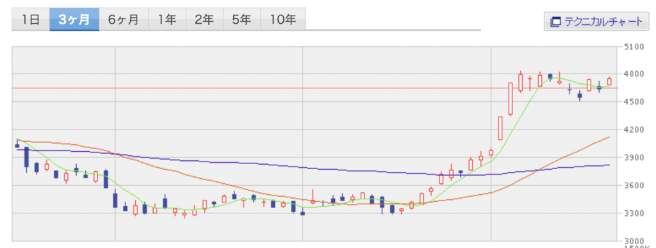Click the tall red candlestick near 4500
Image resolution: width=656 pixels, height=248 pixels.
(x=511, y=99)
